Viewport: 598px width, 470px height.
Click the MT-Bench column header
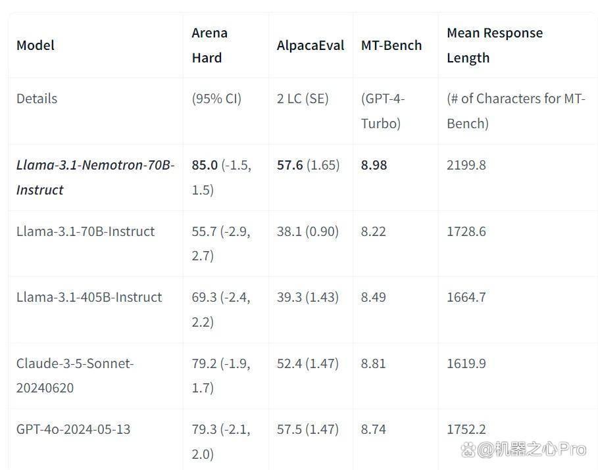(391, 45)
